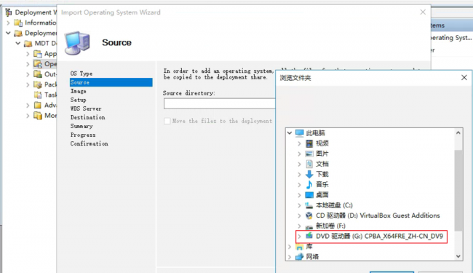Select the 下载 folder label
The image size is (473, 273).
point(322,175)
